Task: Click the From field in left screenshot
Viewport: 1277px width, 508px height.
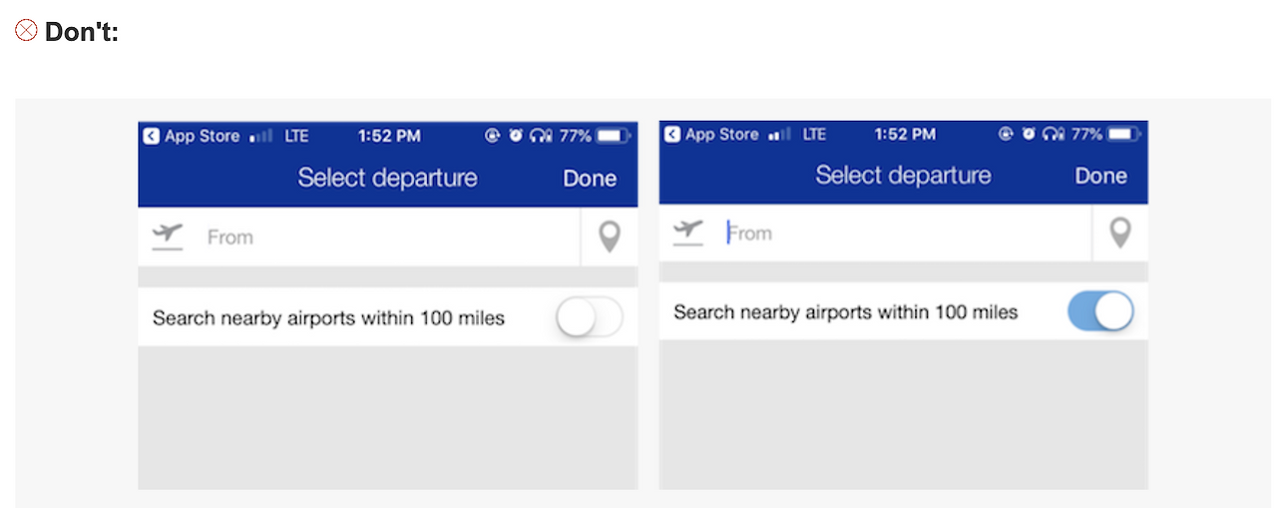Action: [x=359, y=238]
